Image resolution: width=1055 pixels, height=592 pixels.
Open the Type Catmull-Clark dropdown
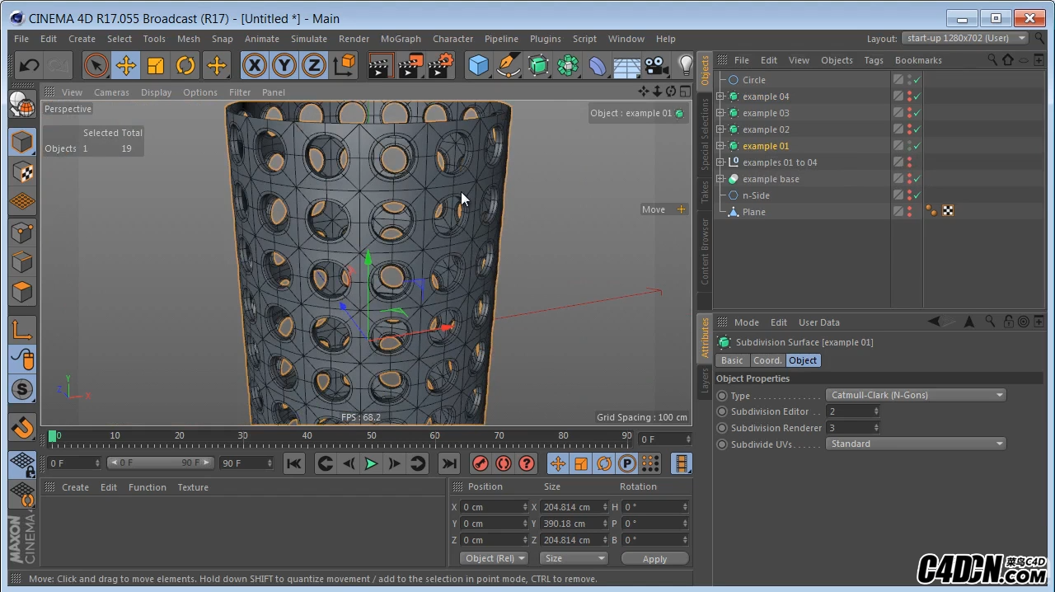[916, 395]
